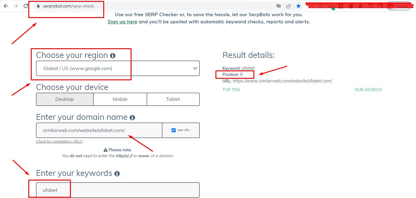Screen dimensions: 416x198
Task: Click info icon beside Enter your domain name
Action: point(132,118)
